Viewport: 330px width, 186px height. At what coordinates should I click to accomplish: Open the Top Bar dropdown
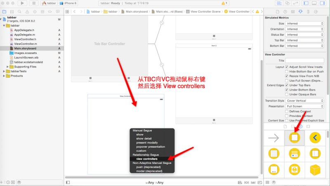click(304, 40)
